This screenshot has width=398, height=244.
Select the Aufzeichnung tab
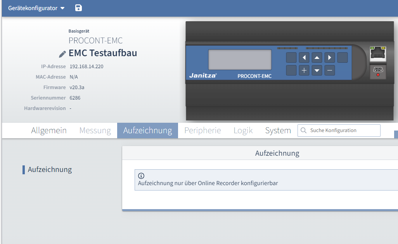147,131
